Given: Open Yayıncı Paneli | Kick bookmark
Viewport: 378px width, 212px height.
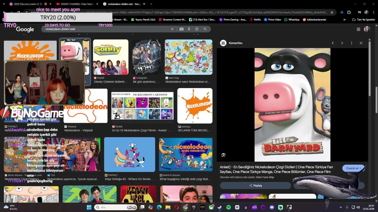Looking at the screenshot, I should pyautogui.click(x=143, y=20).
